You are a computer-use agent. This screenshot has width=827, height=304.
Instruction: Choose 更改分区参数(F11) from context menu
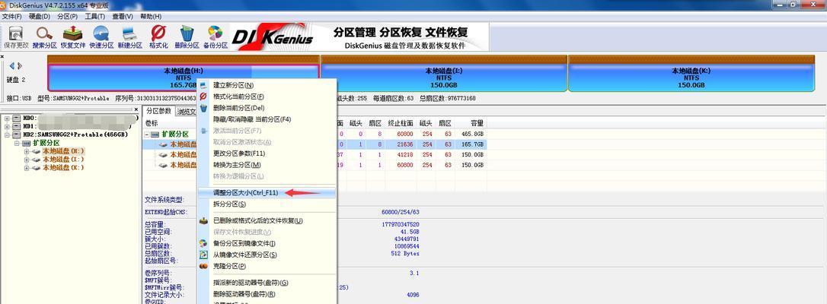tap(267, 154)
